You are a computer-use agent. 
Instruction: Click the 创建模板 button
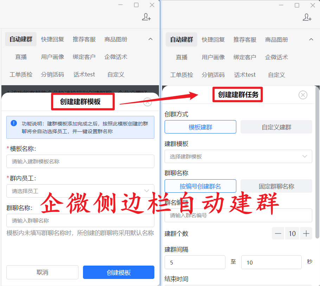pyautogui.click(x=119, y=272)
